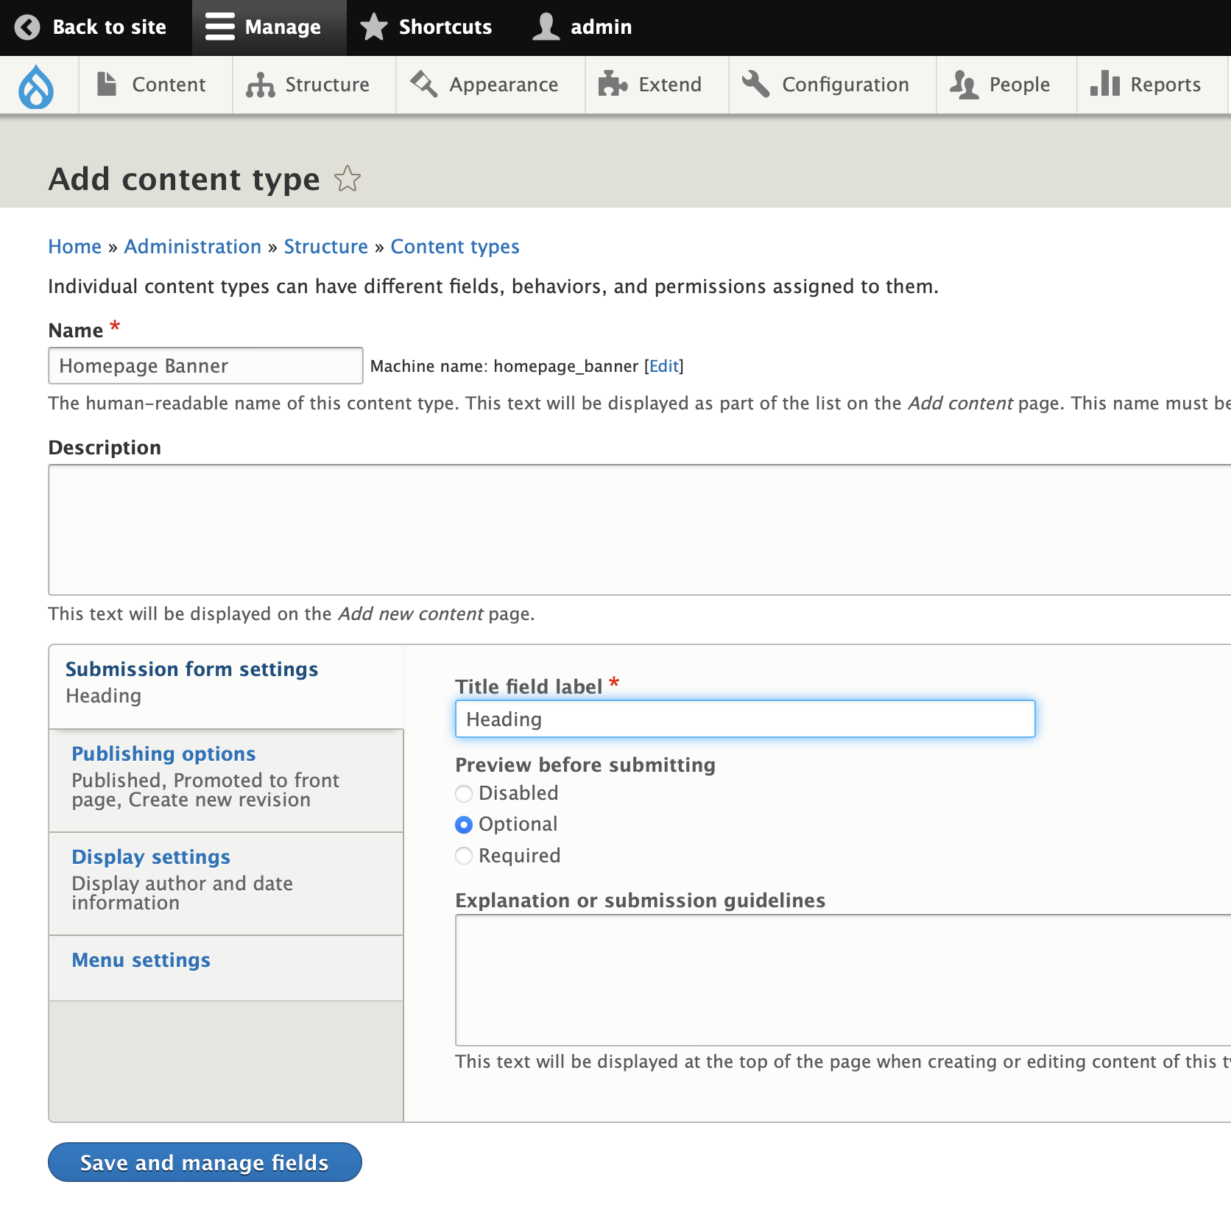This screenshot has height=1221, width=1231.
Task: Click the Configuration wrench icon
Action: click(756, 84)
